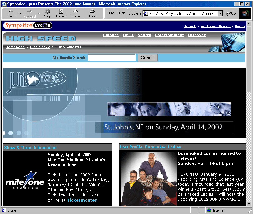Click the page icon in the address bar
The image size is (253, 214).
(x=146, y=13)
